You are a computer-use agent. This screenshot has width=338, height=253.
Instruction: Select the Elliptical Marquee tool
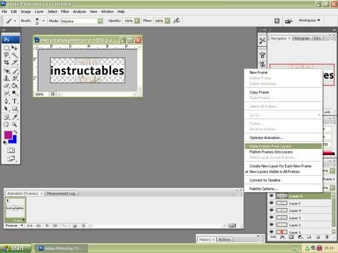(7, 48)
